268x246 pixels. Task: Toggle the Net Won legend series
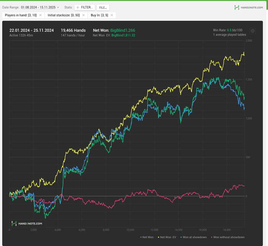coord(147,237)
